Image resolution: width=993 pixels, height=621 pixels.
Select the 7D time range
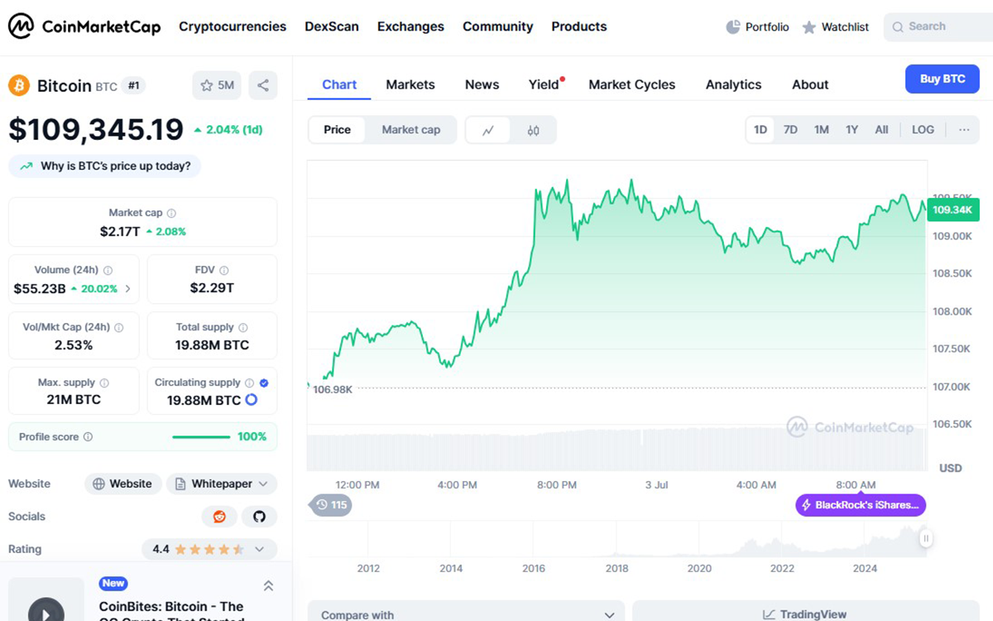[790, 130]
